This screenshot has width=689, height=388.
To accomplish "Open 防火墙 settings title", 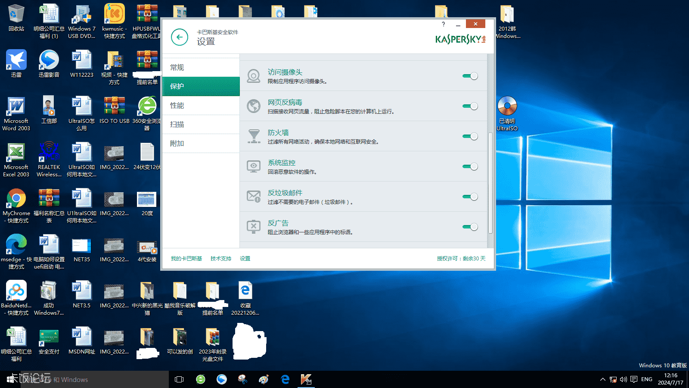I will coord(278,132).
